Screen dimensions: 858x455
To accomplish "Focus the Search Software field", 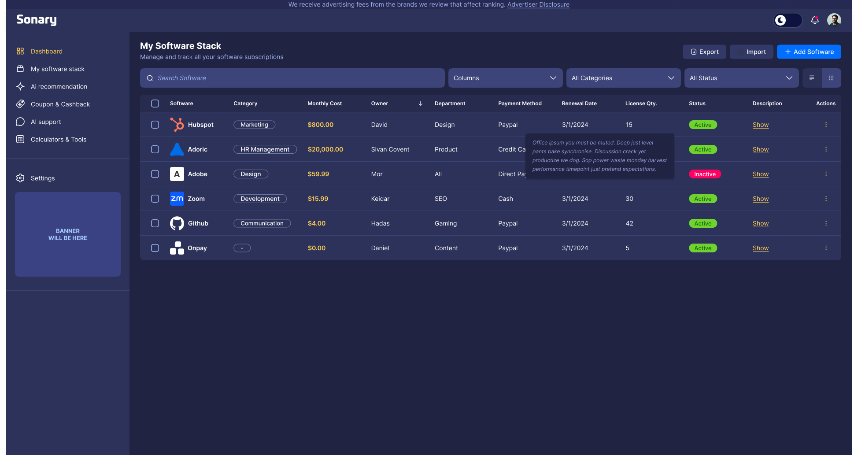I will (x=292, y=78).
